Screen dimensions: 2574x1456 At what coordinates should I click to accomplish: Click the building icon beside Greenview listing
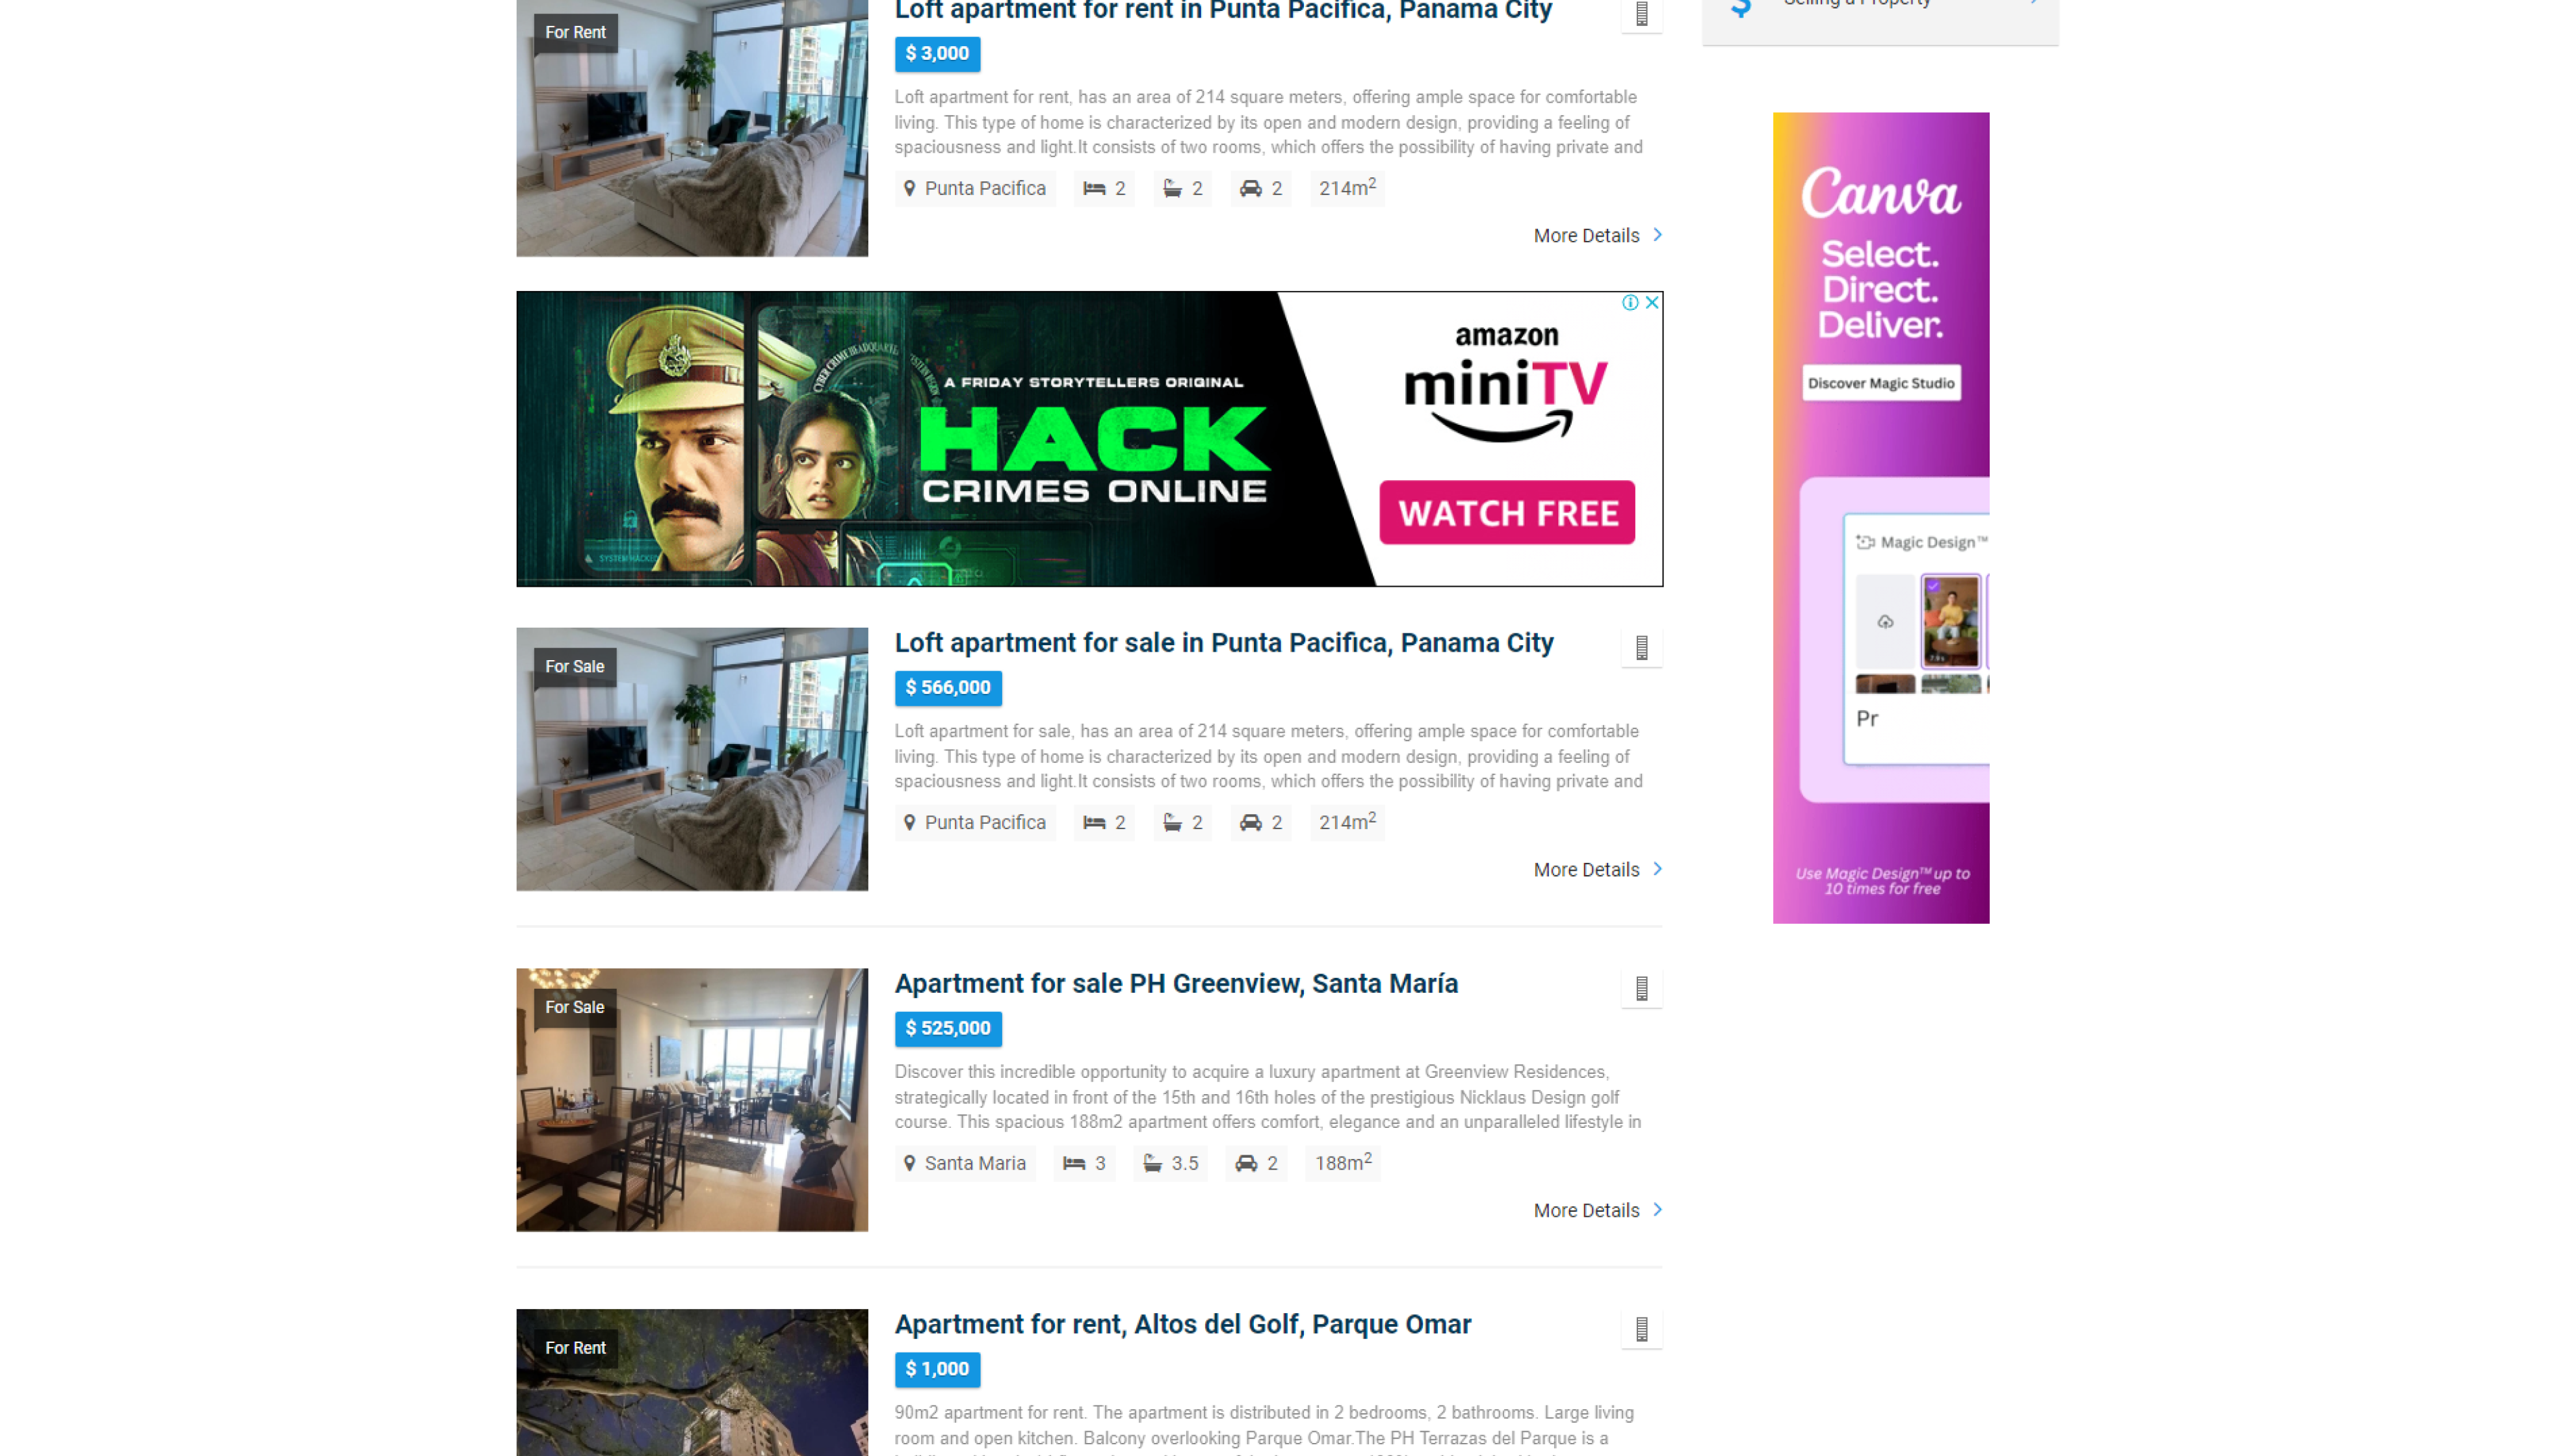(1641, 988)
